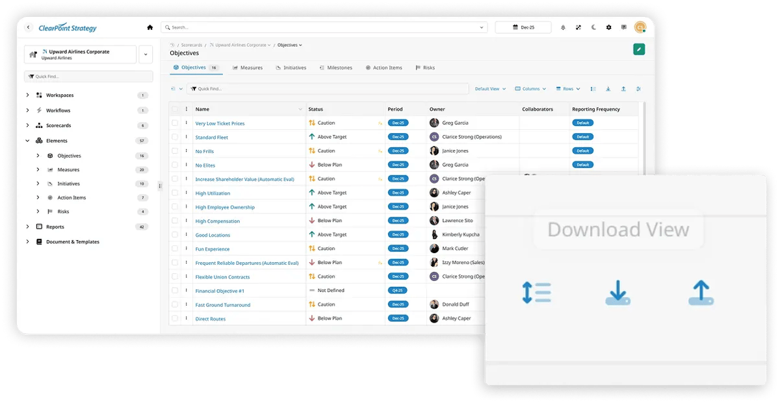Click Document & Templates icon in sidebar
The width and height of the screenshot is (780, 403).
(x=39, y=242)
